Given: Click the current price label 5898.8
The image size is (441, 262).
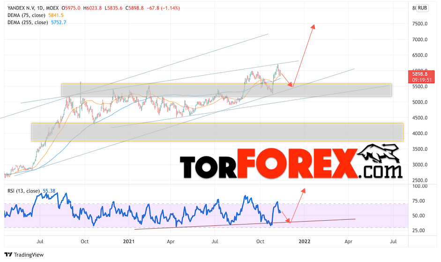Looking at the screenshot, I should (421, 74).
